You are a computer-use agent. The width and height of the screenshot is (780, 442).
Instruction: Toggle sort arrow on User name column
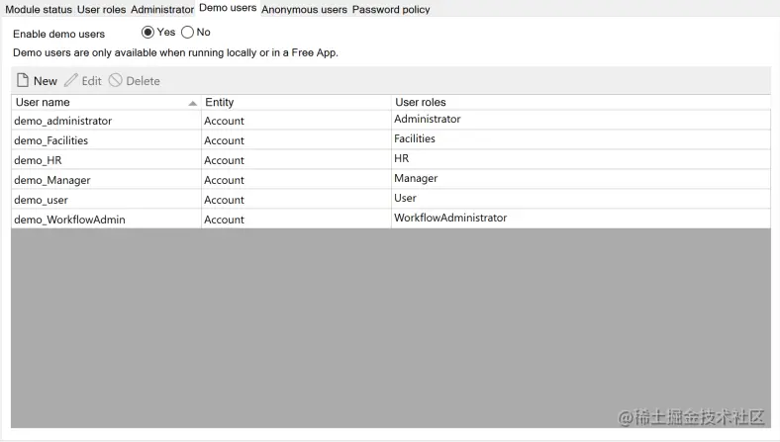pos(192,103)
